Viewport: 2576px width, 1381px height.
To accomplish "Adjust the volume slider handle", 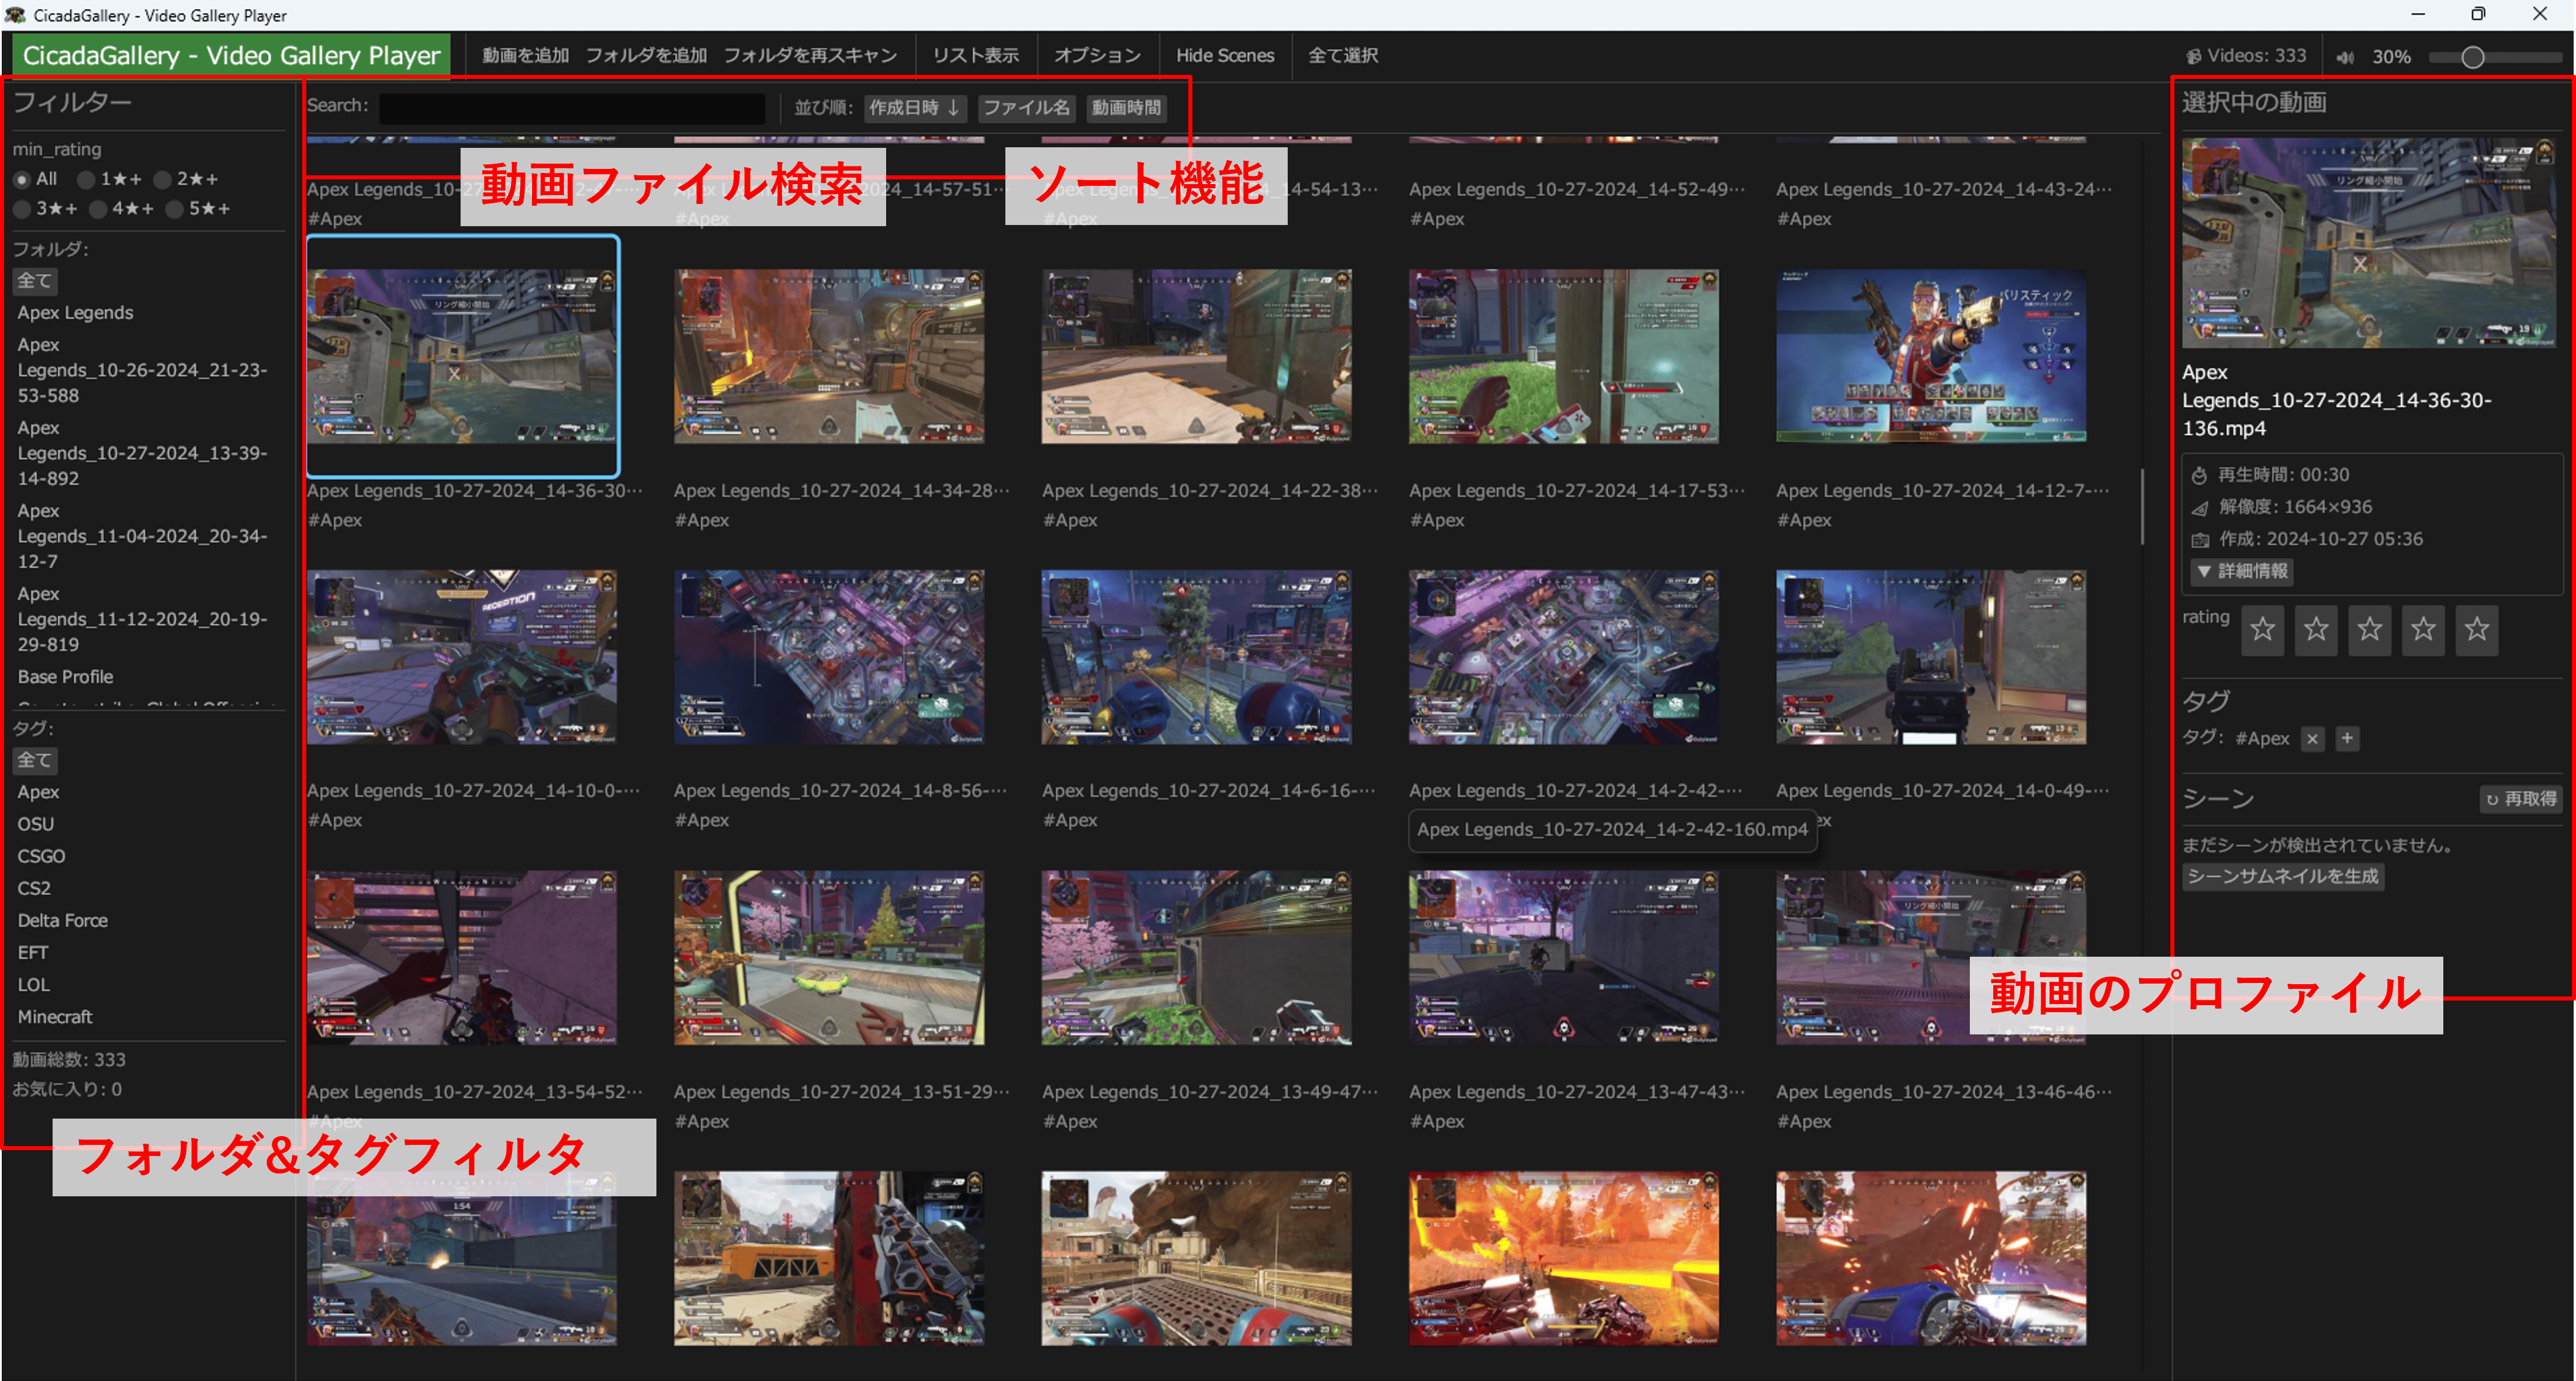I will (2472, 57).
